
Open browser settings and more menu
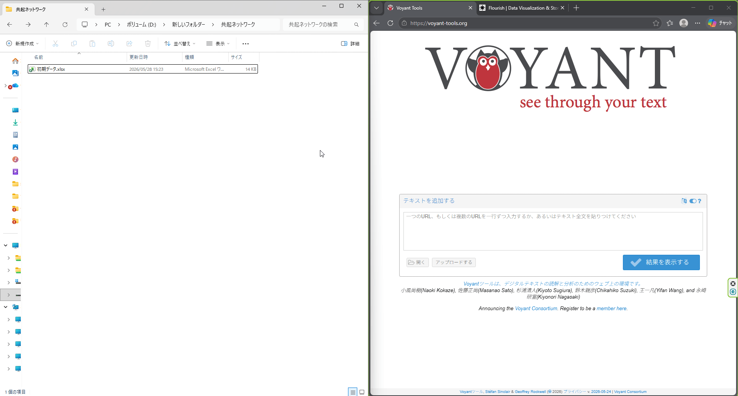coord(698,23)
